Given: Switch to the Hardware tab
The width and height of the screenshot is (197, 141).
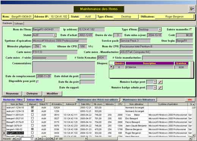Looking at the screenshot, I should pos(7,23).
